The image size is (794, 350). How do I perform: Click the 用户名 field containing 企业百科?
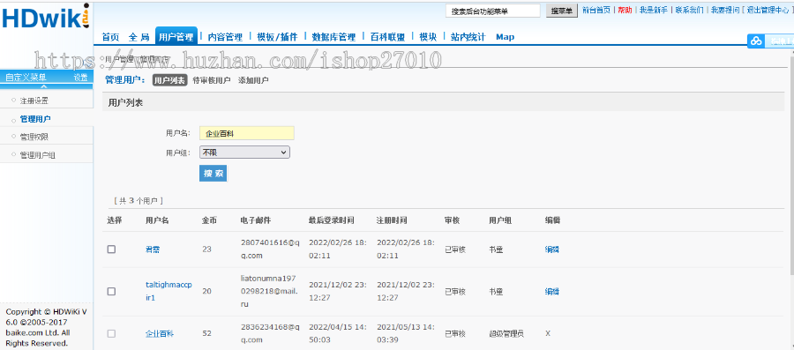[x=247, y=133]
